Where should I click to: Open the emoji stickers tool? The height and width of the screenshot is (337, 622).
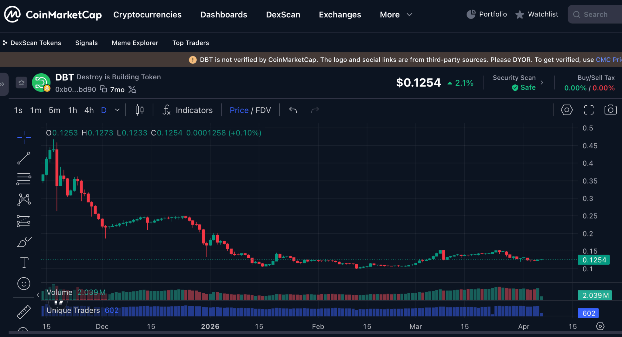(24, 283)
